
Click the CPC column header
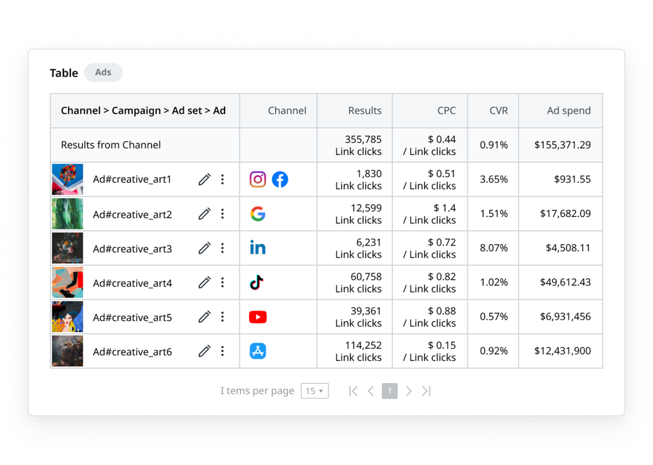447,110
